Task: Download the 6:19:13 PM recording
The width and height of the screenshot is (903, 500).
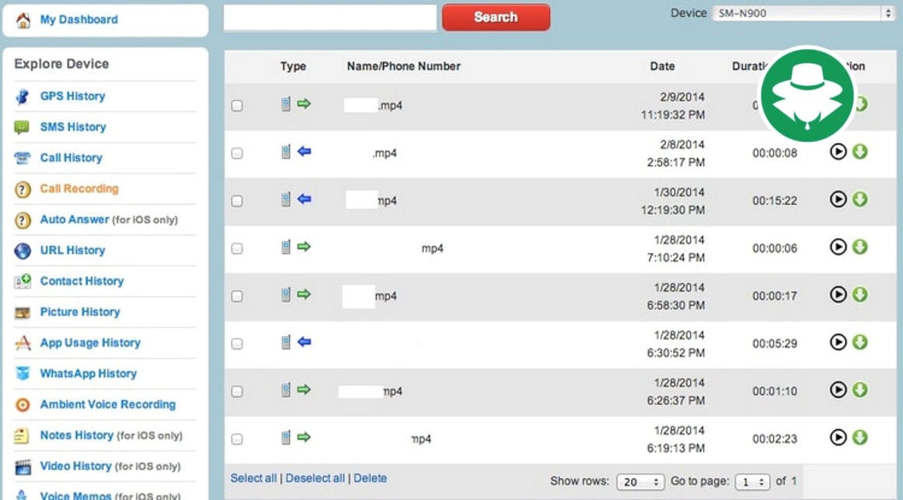Action: click(859, 438)
